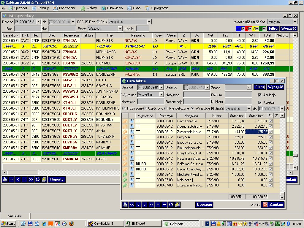Jump to last record in Lista sprzedaży
Screen dimensions: 304x228
[31, 179]
